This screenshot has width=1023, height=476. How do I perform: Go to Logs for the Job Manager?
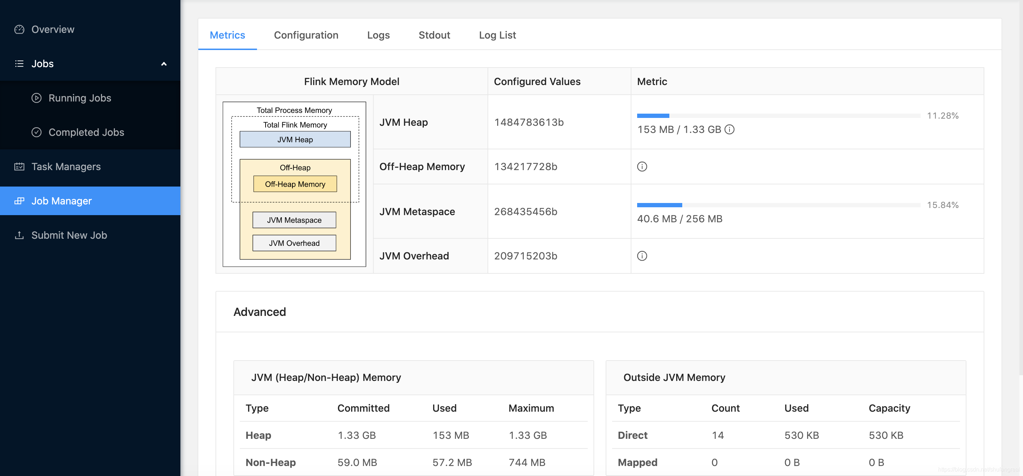[x=378, y=35]
